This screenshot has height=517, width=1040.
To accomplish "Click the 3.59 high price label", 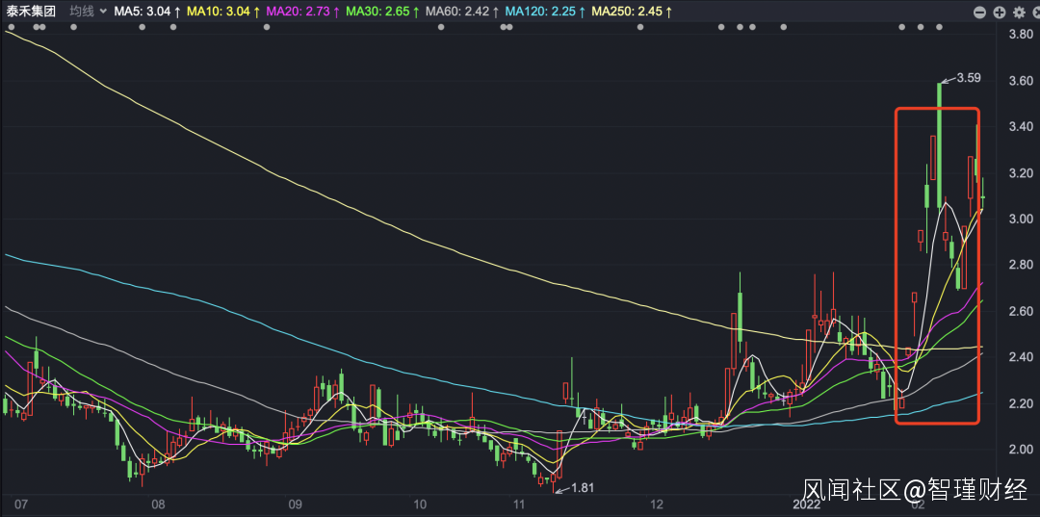I will pos(969,78).
